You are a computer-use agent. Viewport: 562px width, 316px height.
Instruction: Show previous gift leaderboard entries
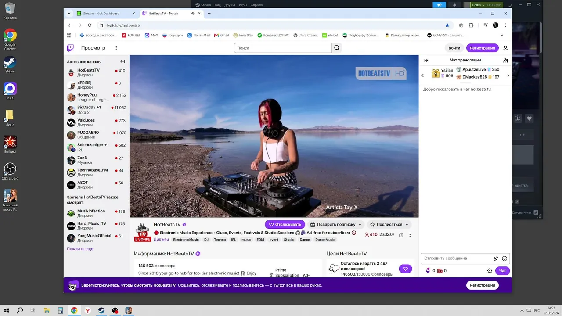coord(423,75)
